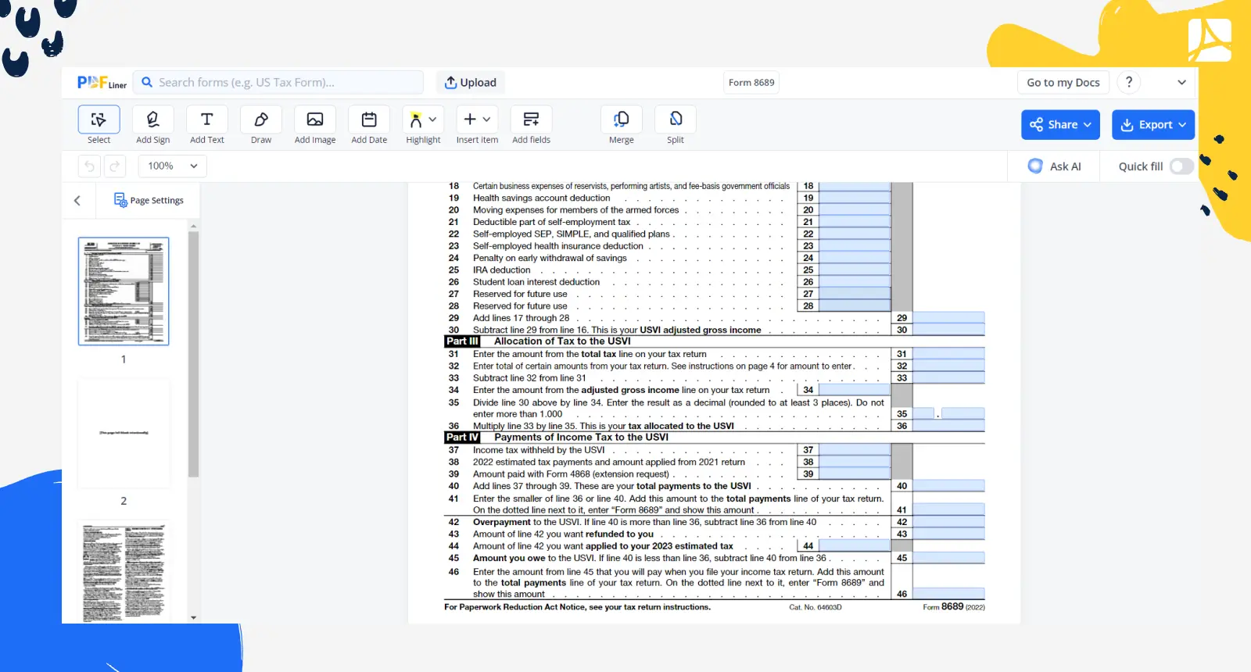Go to my Docs
Image resolution: width=1251 pixels, height=672 pixels.
pyautogui.click(x=1063, y=83)
